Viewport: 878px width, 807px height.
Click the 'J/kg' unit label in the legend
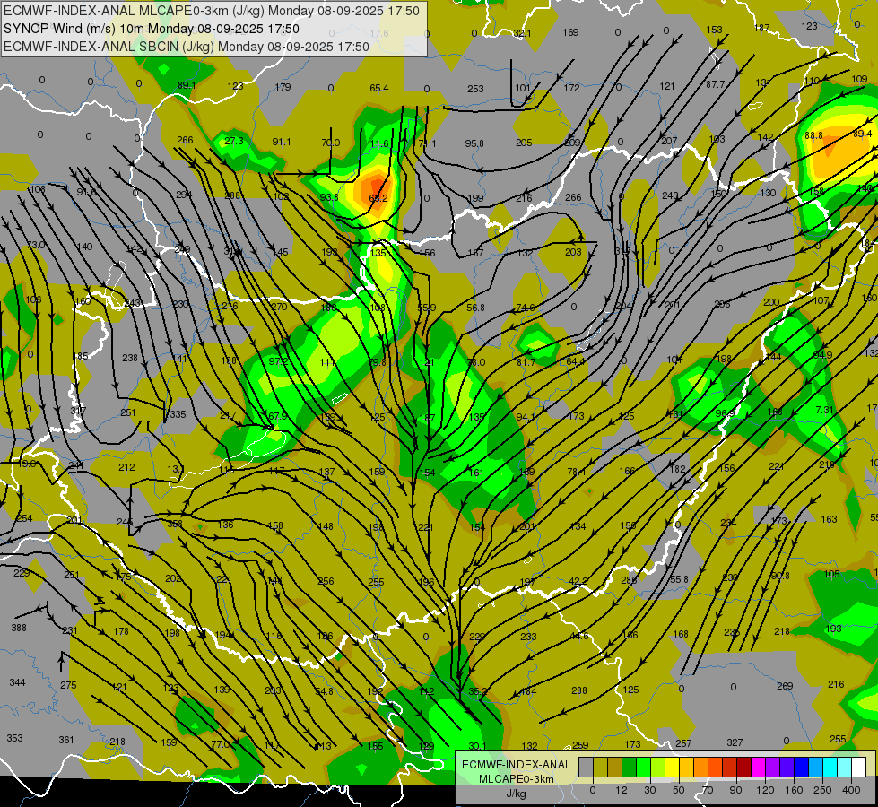(517, 794)
